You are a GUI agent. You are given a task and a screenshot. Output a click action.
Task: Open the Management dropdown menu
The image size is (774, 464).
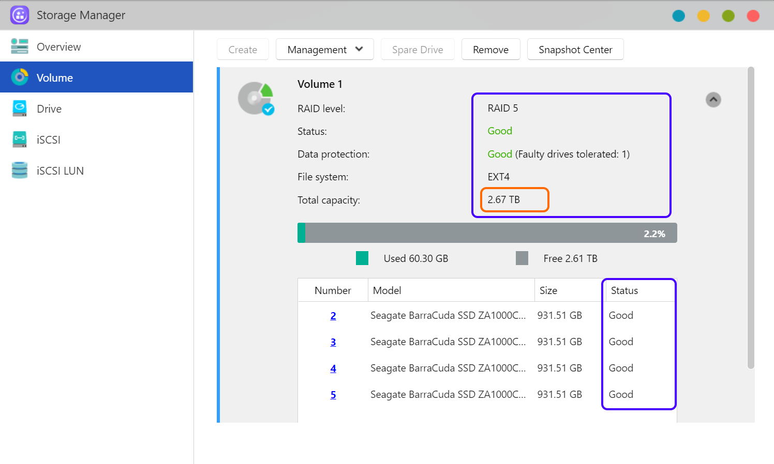pyautogui.click(x=324, y=50)
